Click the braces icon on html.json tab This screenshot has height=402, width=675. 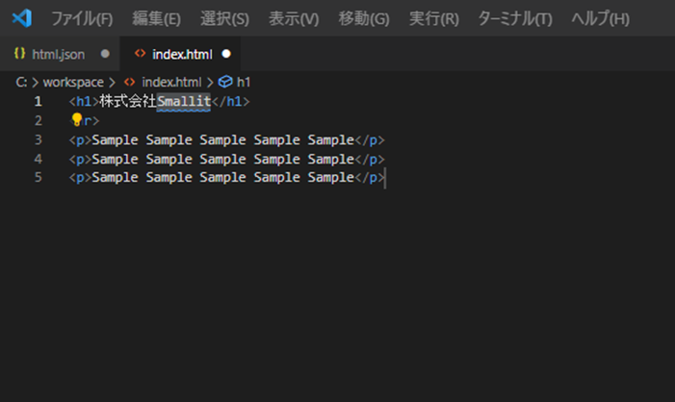[x=19, y=54]
